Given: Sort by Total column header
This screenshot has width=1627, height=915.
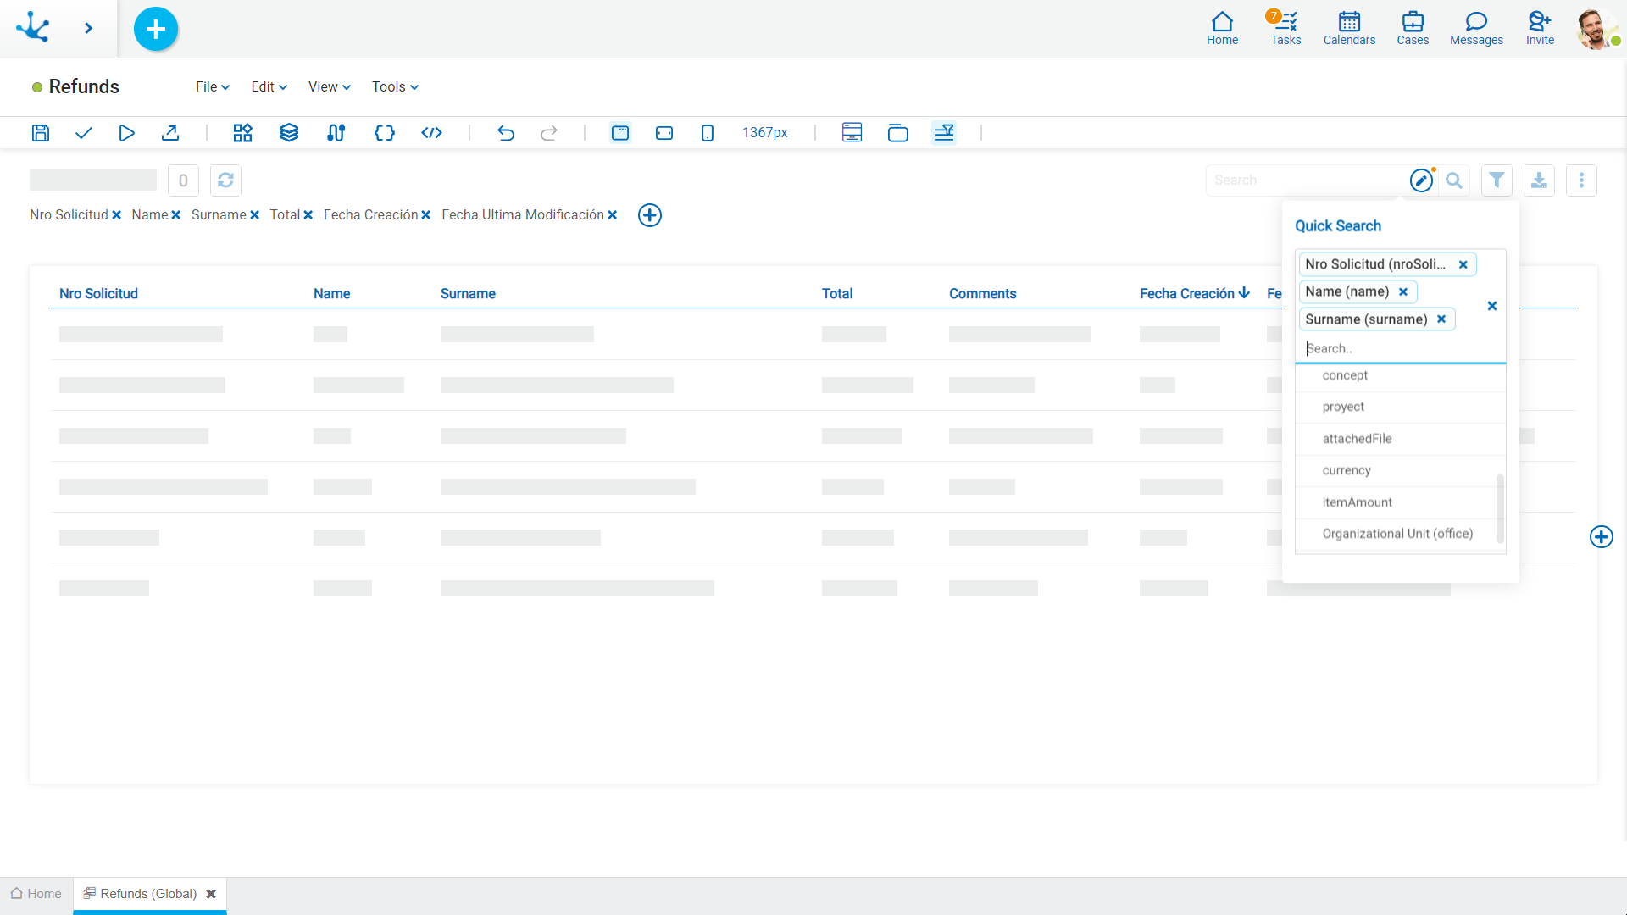Looking at the screenshot, I should coord(837,293).
